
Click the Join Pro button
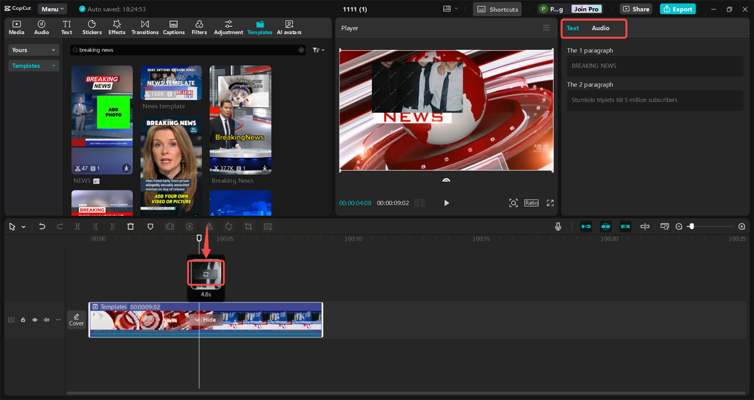point(587,9)
